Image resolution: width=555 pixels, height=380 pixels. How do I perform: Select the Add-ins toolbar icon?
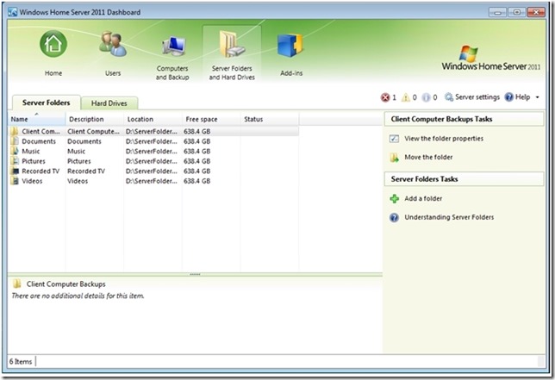pyautogui.click(x=290, y=48)
